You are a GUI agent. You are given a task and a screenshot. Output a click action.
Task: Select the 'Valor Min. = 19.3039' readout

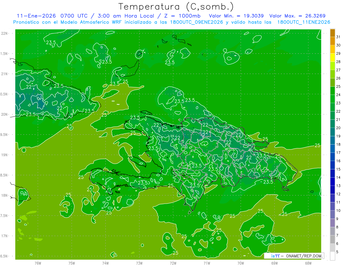(x=236, y=16)
